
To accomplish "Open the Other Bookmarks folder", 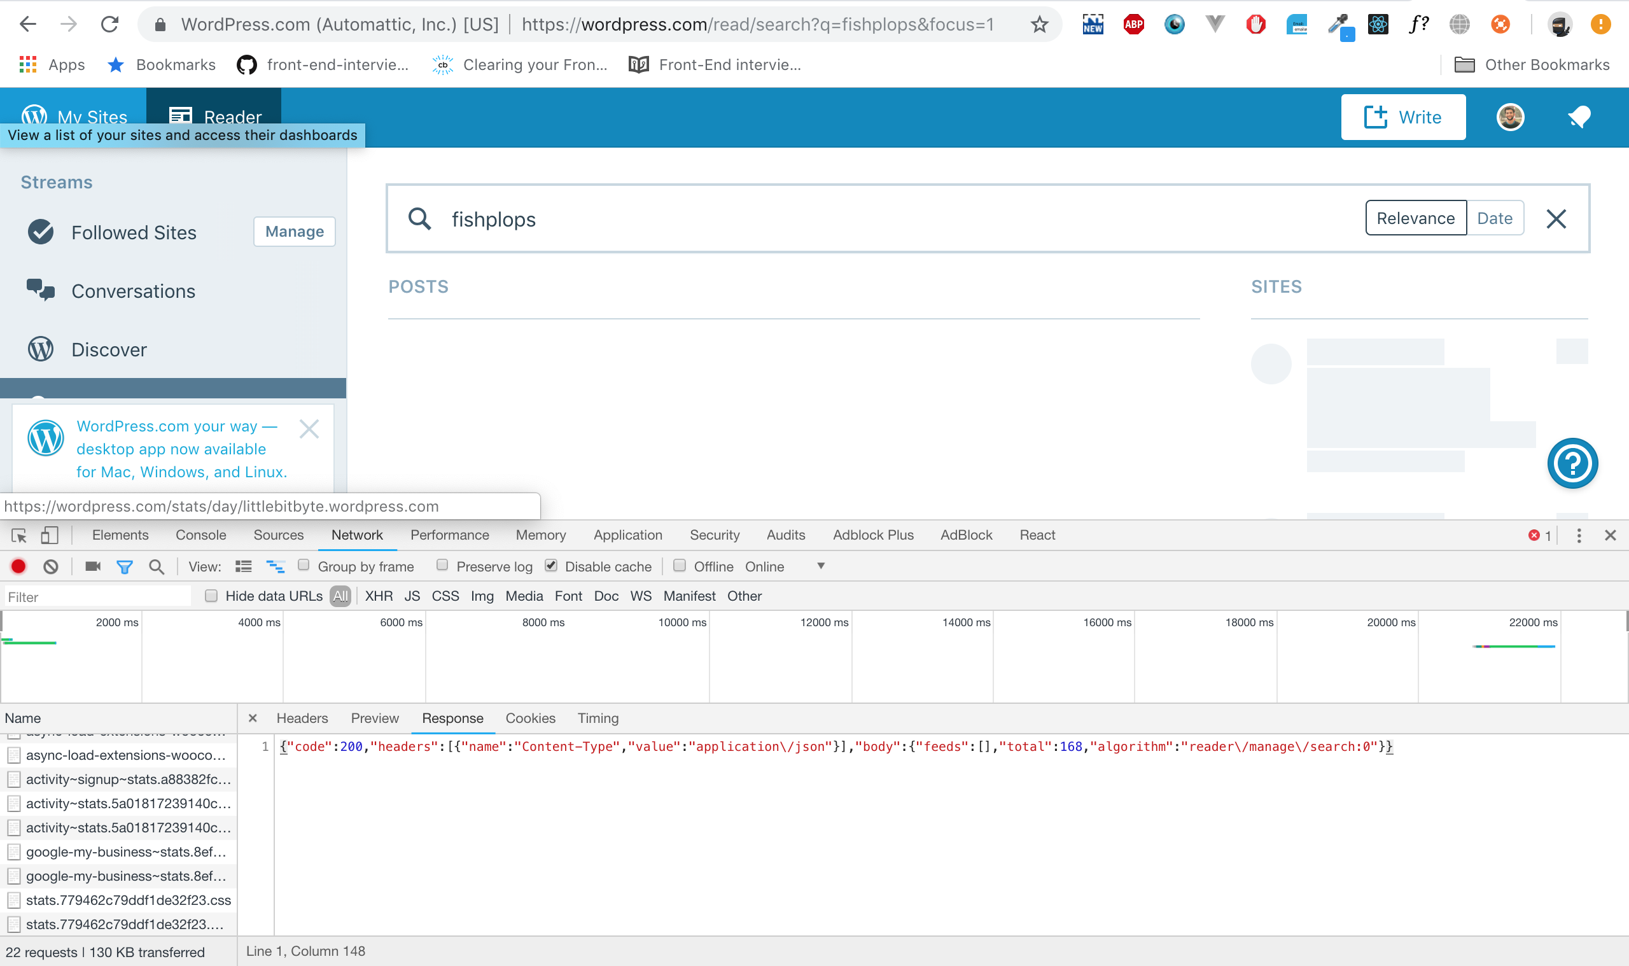I will [x=1532, y=64].
